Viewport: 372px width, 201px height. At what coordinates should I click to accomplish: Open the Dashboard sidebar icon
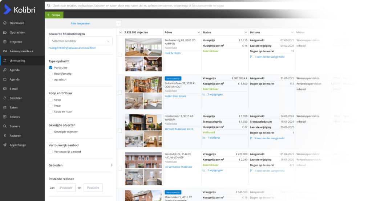(x=5, y=23)
